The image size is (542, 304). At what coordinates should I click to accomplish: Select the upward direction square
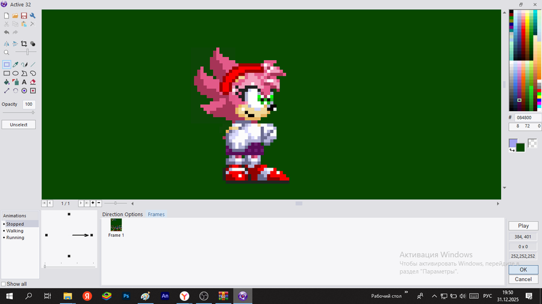tap(69, 214)
